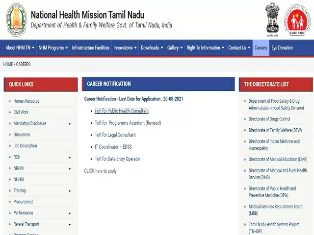Screen dimensions: 314x235
Task: Open the Eye Donation page
Action: [x=282, y=48]
